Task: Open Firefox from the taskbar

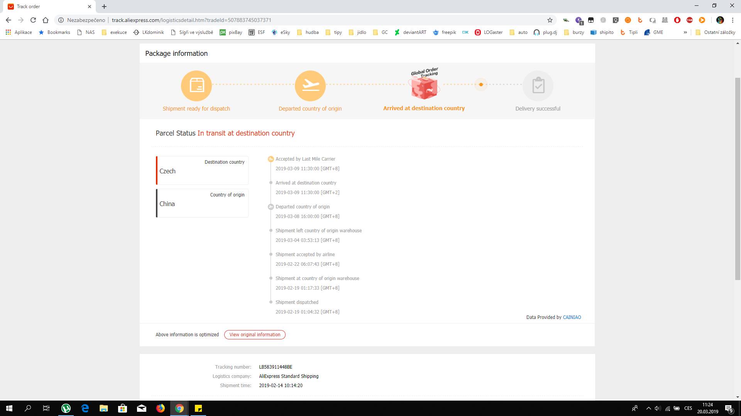Action: (x=160, y=408)
